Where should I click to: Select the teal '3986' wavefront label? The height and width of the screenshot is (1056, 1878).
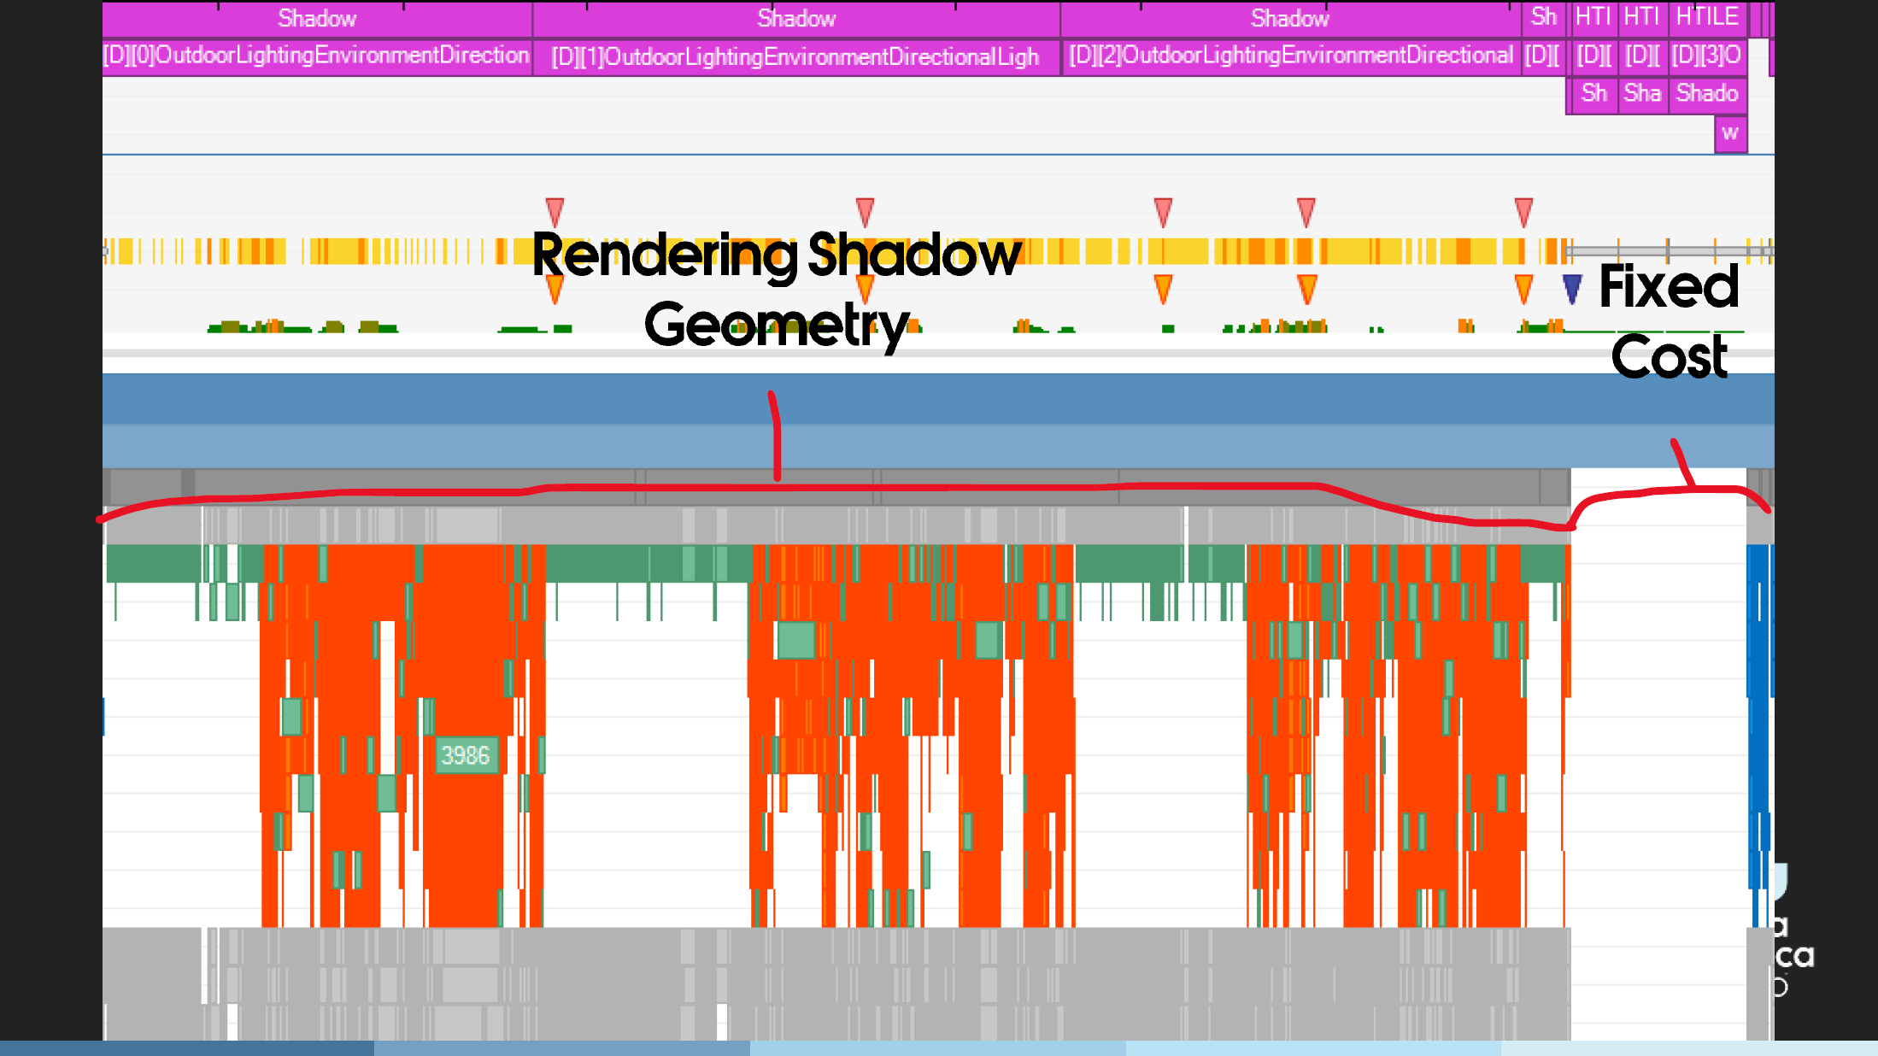tap(466, 755)
